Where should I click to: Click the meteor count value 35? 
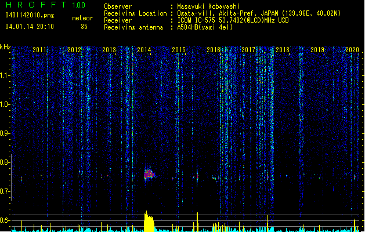point(84,27)
